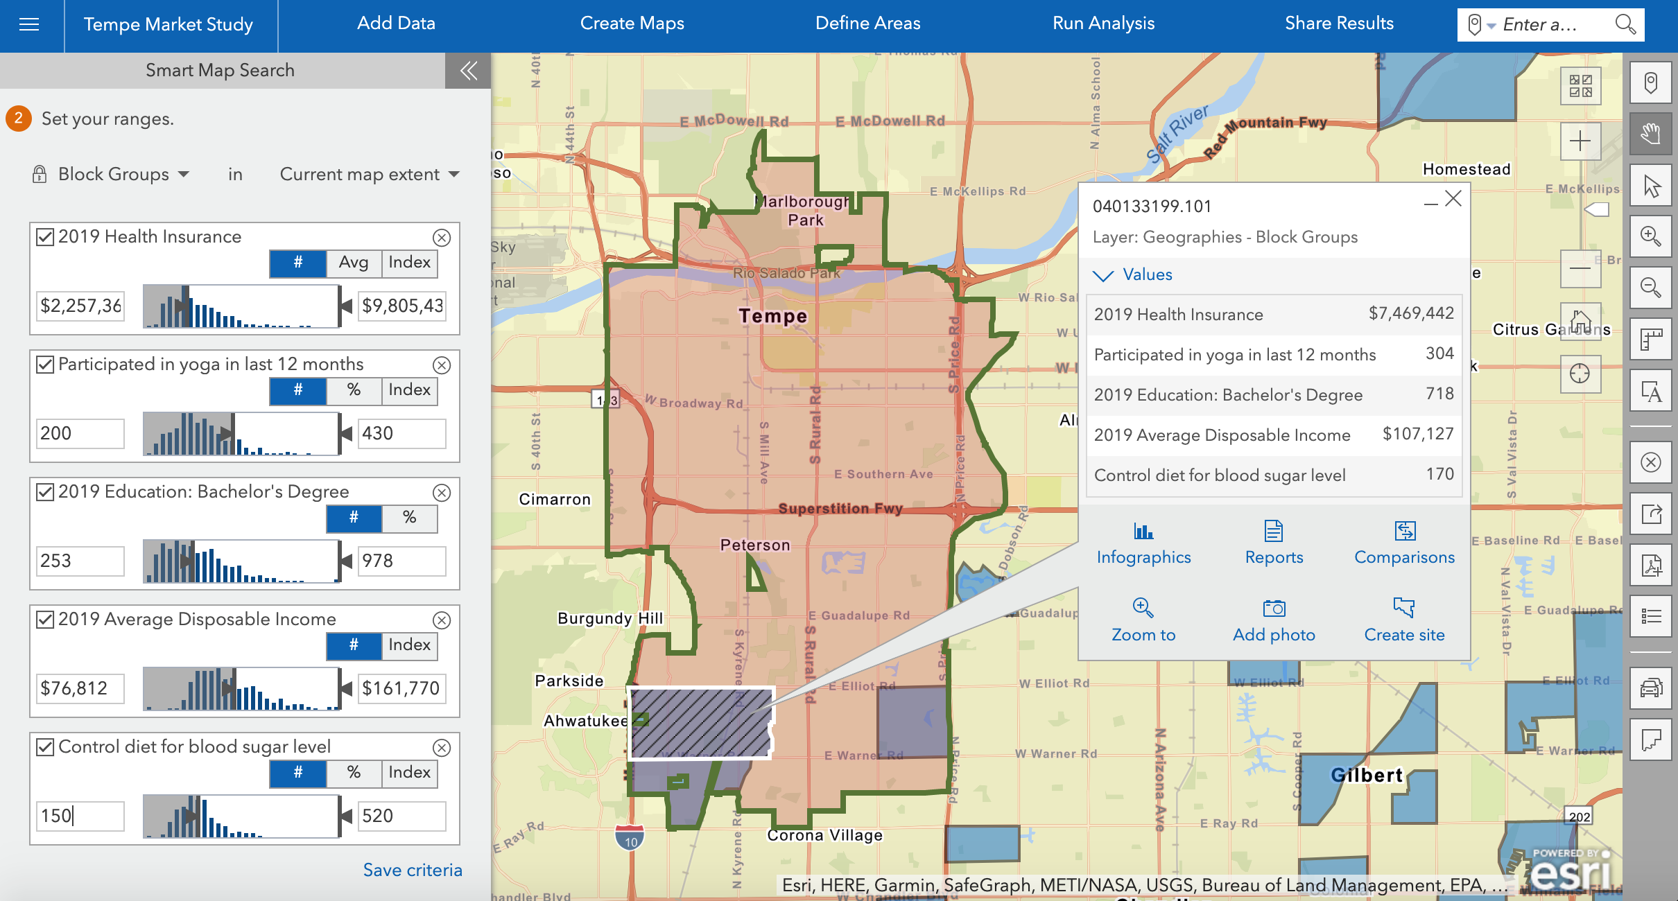Image resolution: width=1678 pixels, height=901 pixels.
Task: Select the pan hand tool
Action: coord(1651,134)
